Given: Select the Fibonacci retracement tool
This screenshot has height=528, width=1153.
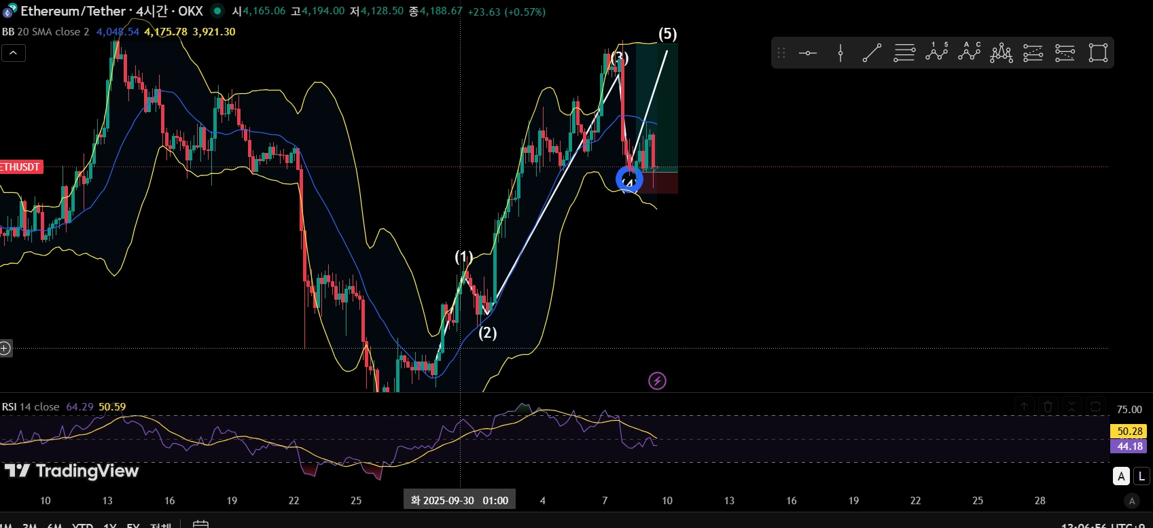Looking at the screenshot, I should (x=904, y=53).
